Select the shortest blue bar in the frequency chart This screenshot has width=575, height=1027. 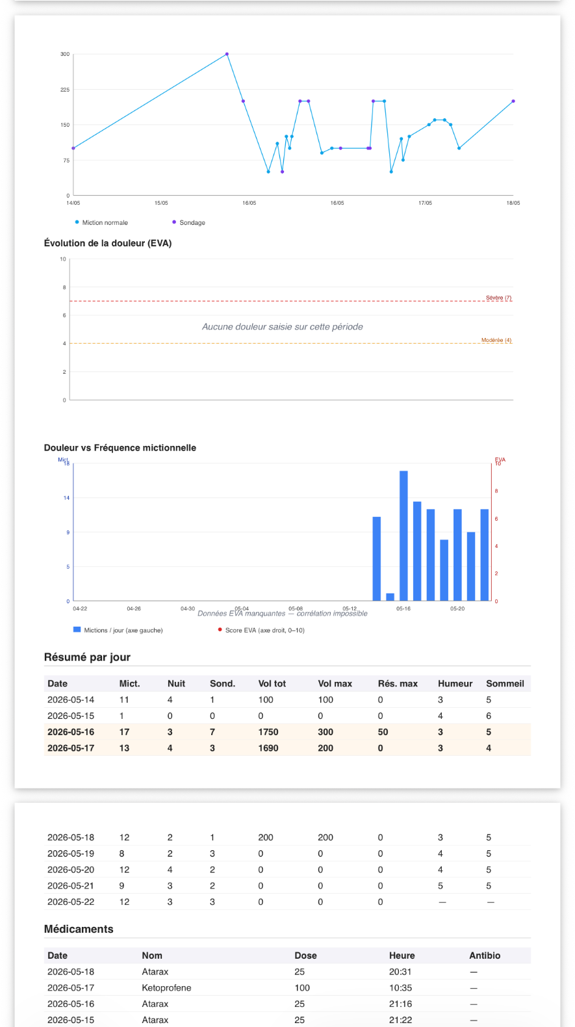390,597
